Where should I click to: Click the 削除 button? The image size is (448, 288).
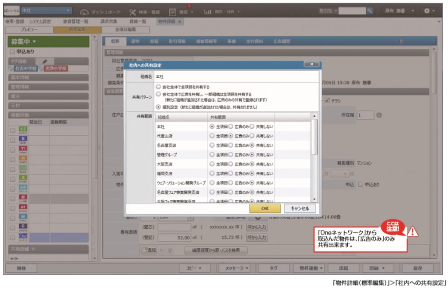click(x=21, y=268)
